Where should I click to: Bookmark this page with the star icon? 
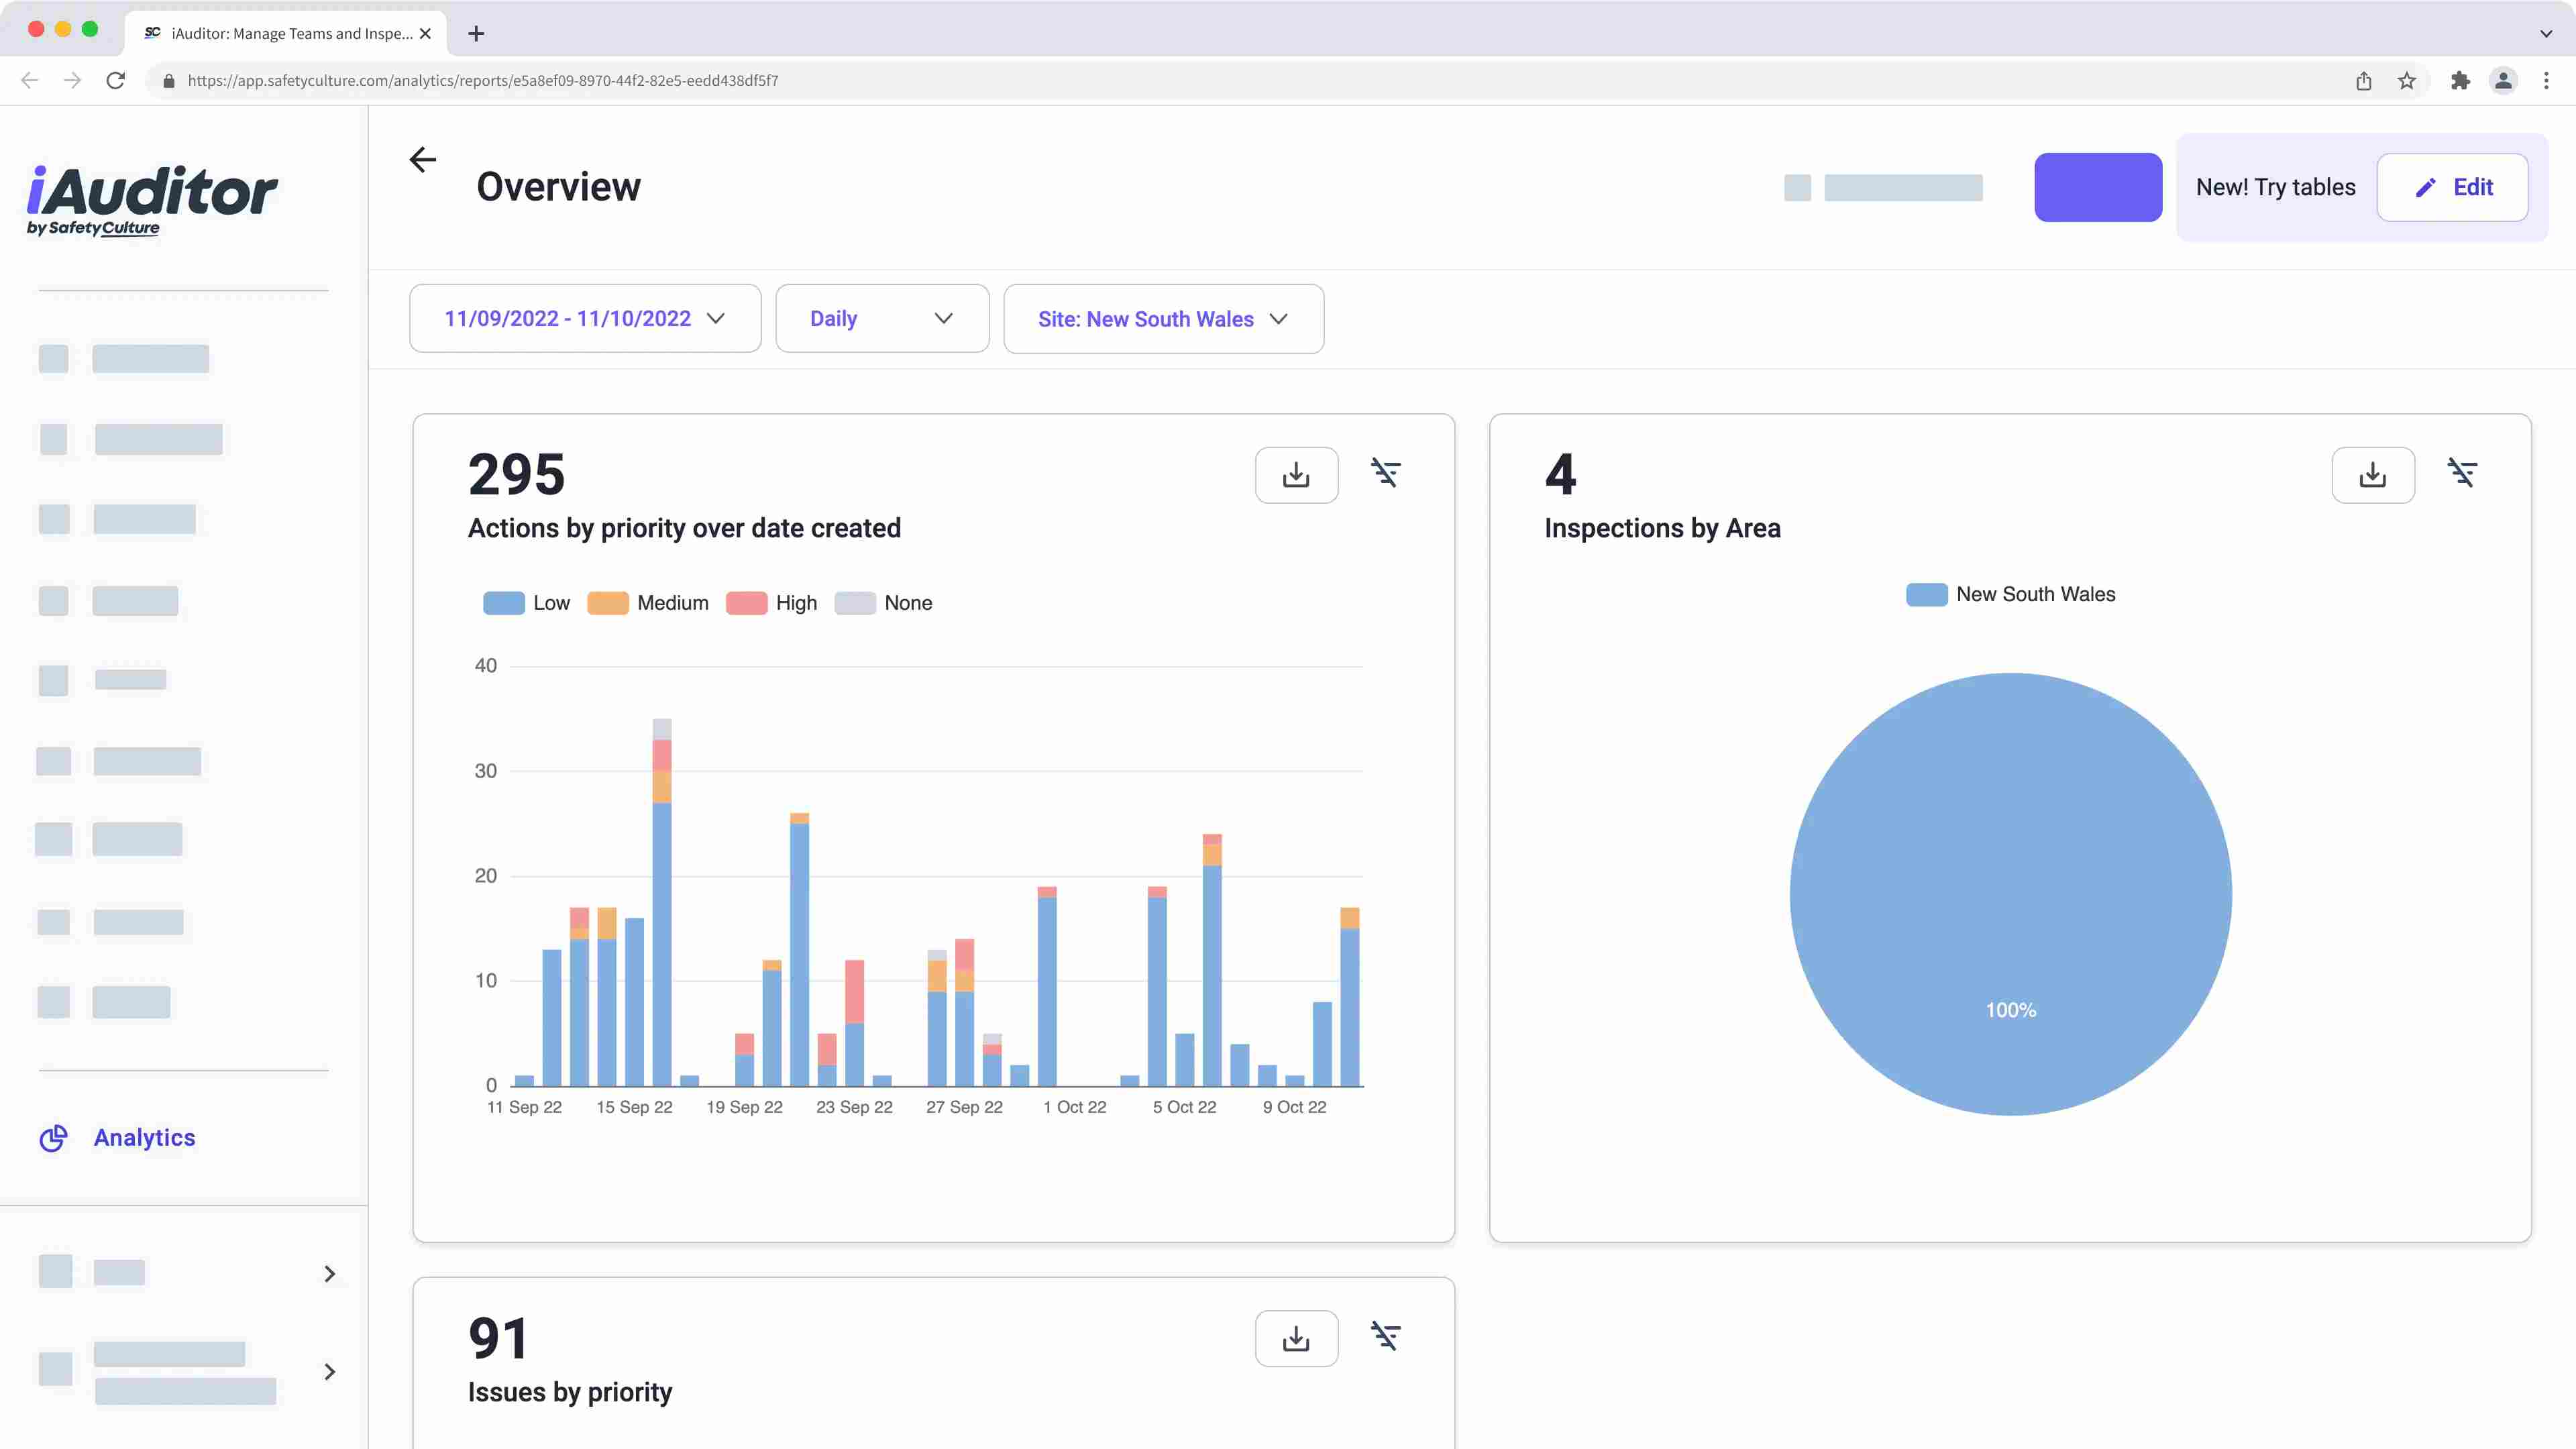[2406, 81]
